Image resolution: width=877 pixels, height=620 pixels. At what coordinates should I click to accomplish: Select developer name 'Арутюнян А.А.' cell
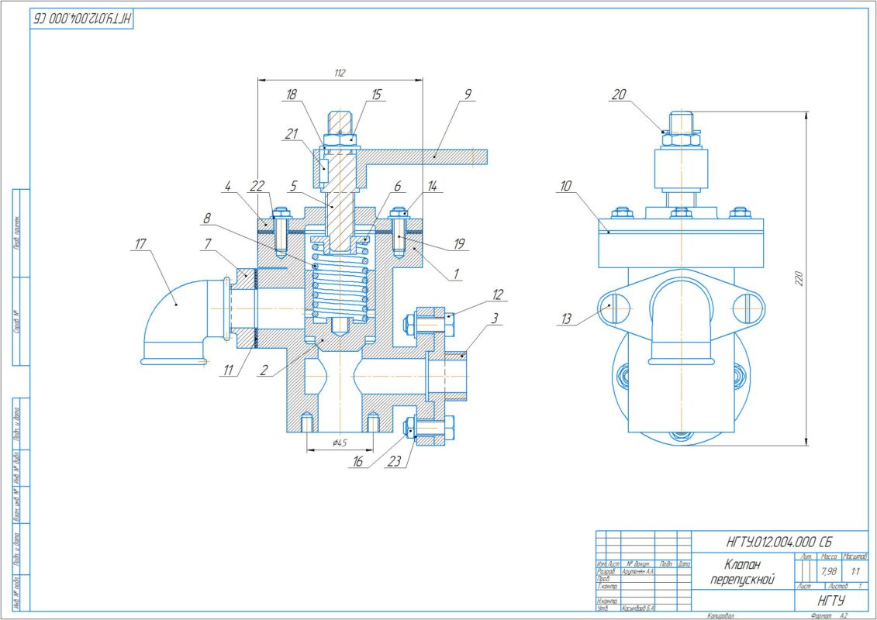click(x=639, y=571)
